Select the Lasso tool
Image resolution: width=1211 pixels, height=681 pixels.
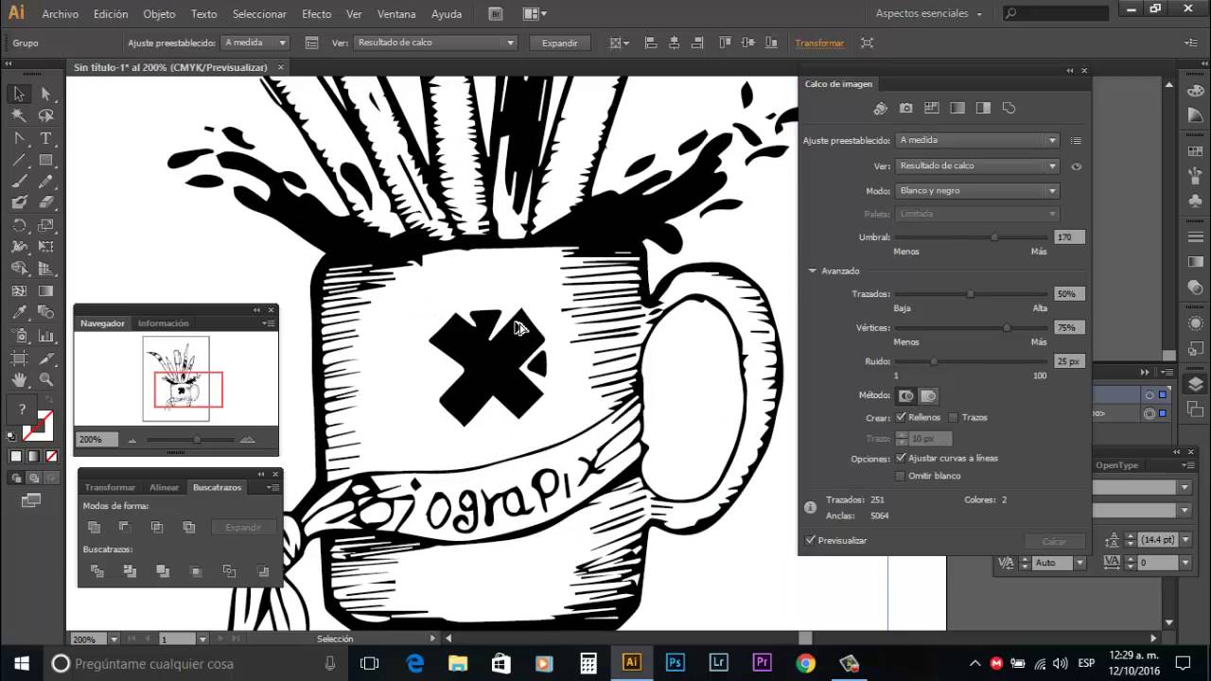pyautogui.click(x=45, y=115)
